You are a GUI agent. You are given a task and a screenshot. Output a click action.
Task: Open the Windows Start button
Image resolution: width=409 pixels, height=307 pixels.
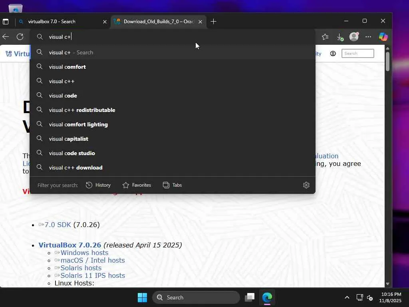[x=142, y=297]
